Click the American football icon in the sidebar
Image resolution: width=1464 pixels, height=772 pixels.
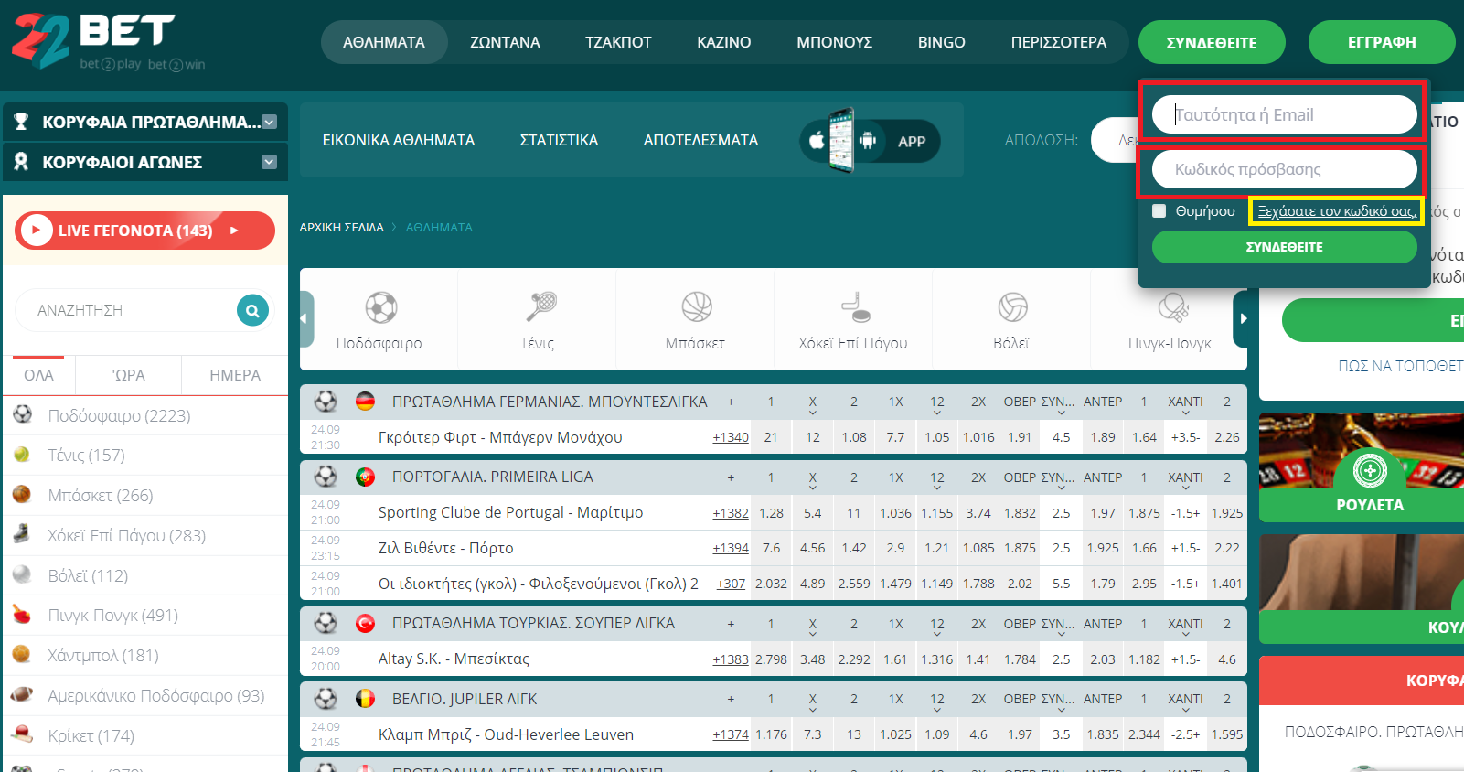22,695
